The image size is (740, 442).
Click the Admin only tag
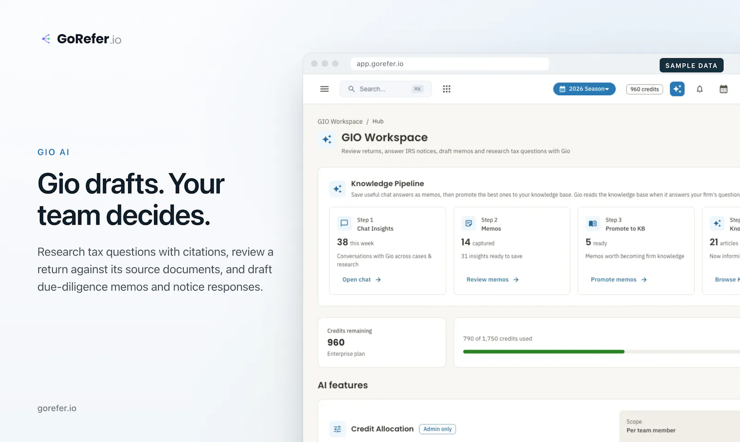[438, 429]
